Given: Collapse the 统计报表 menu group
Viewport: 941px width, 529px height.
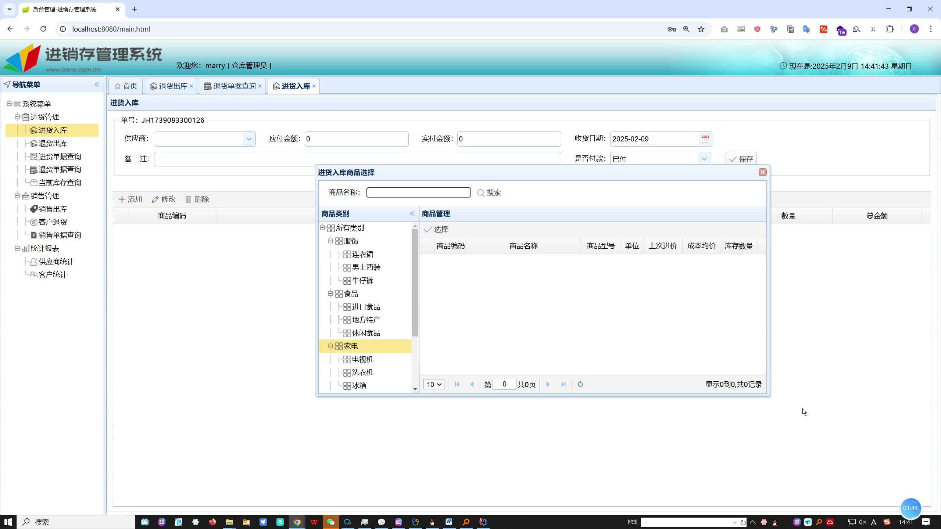Looking at the screenshot, I should [17, 248].
